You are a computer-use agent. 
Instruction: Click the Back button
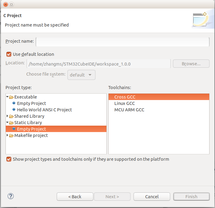pos(75,197)
